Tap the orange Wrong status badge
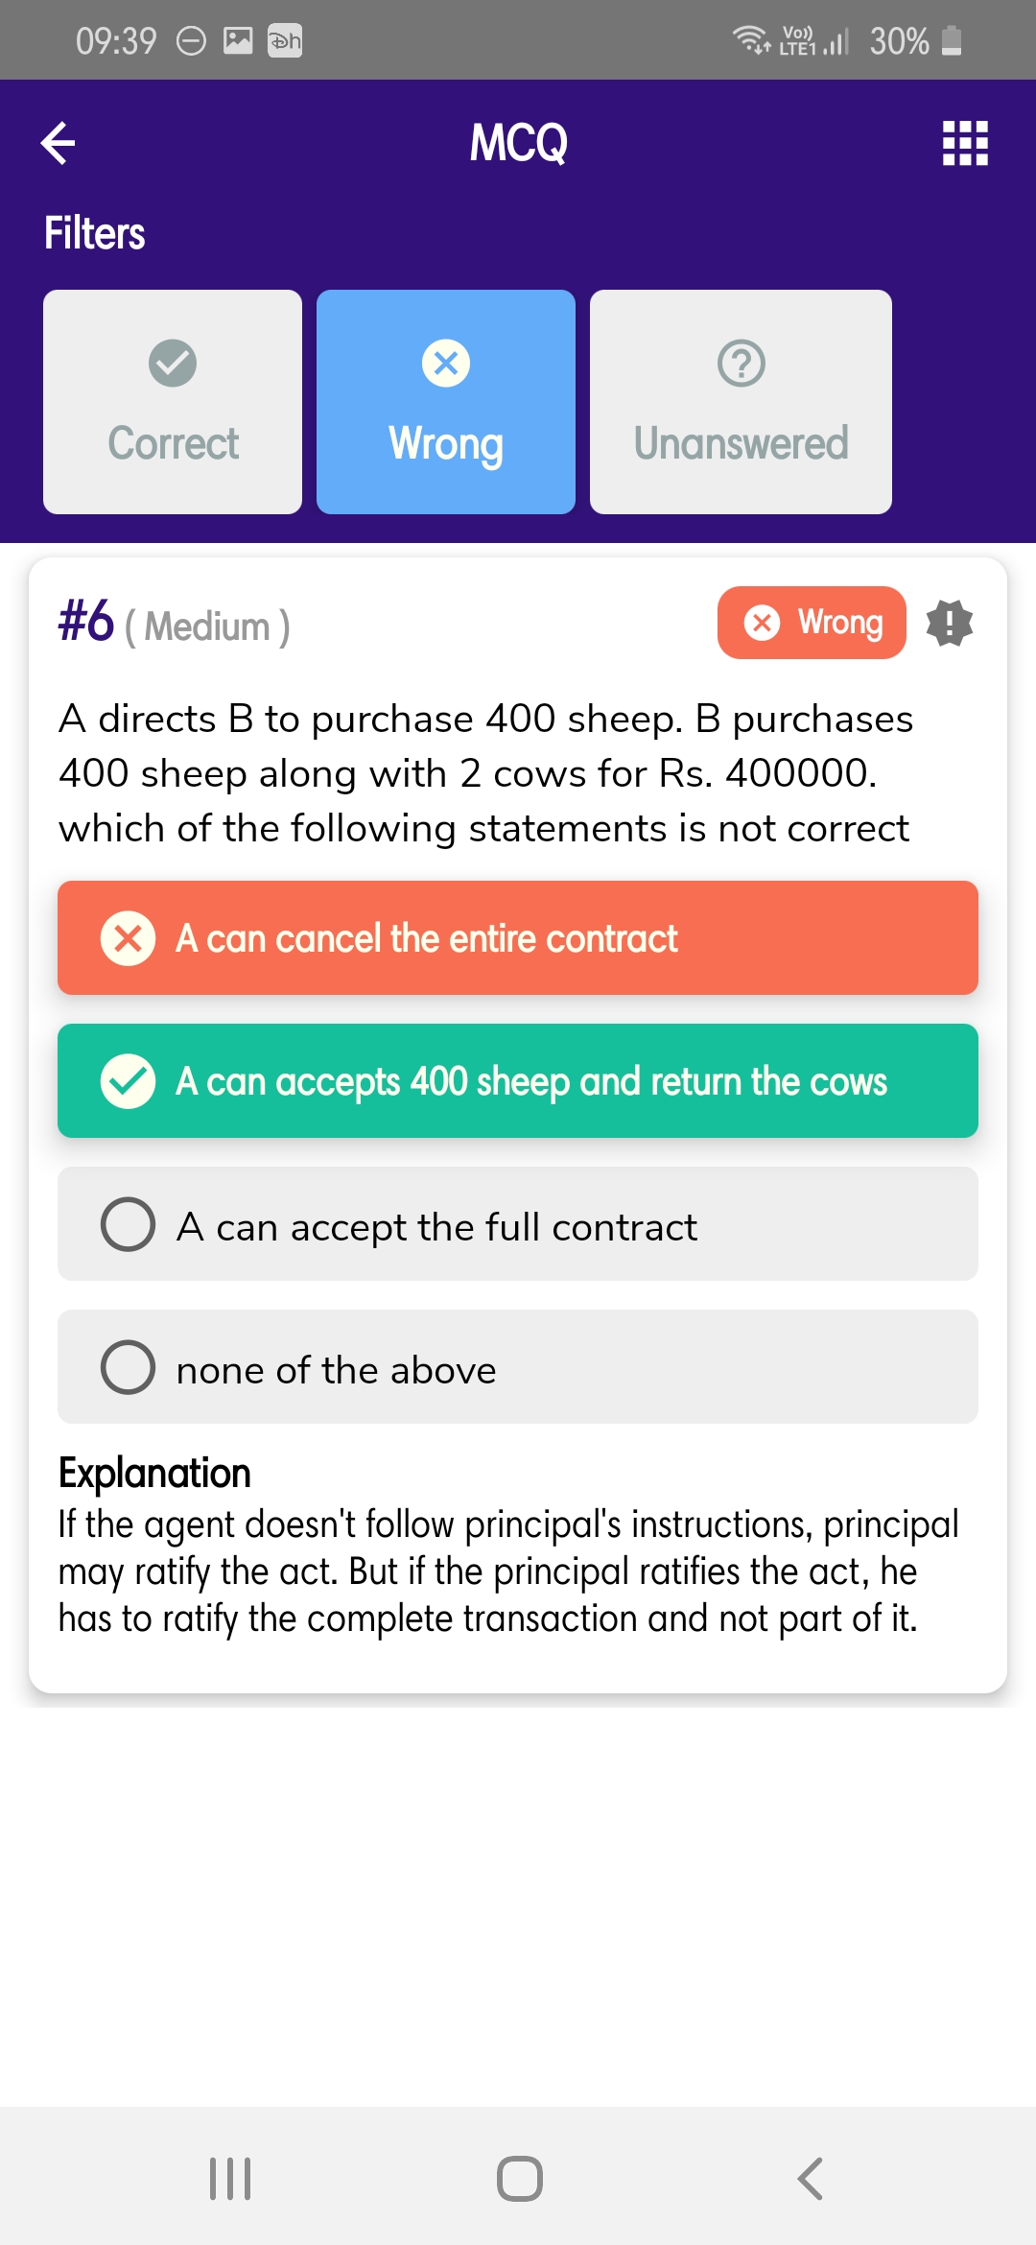This screenshot has height=2245, width=1036. (x=812, y=623)
